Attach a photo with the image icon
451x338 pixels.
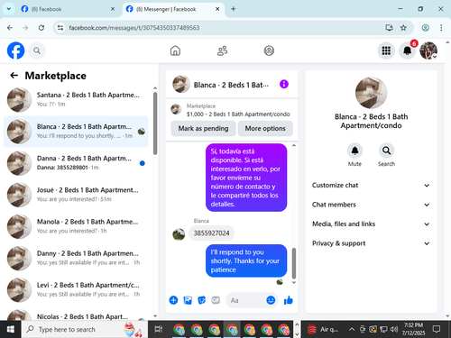188,300
